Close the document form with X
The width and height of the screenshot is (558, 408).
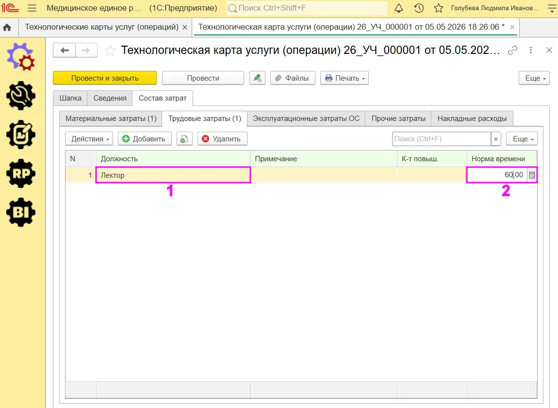pos(549,50)
